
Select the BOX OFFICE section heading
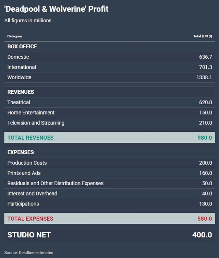click(x=22, y=47)
